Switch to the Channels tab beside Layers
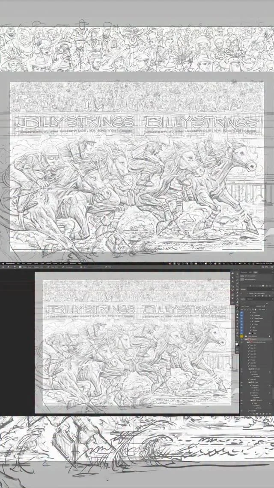274x488 pixels. coord(250,299)
